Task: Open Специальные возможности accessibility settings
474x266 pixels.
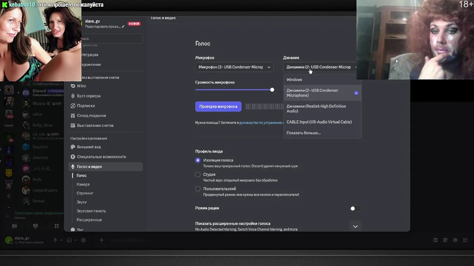Action: coord(106,157)
